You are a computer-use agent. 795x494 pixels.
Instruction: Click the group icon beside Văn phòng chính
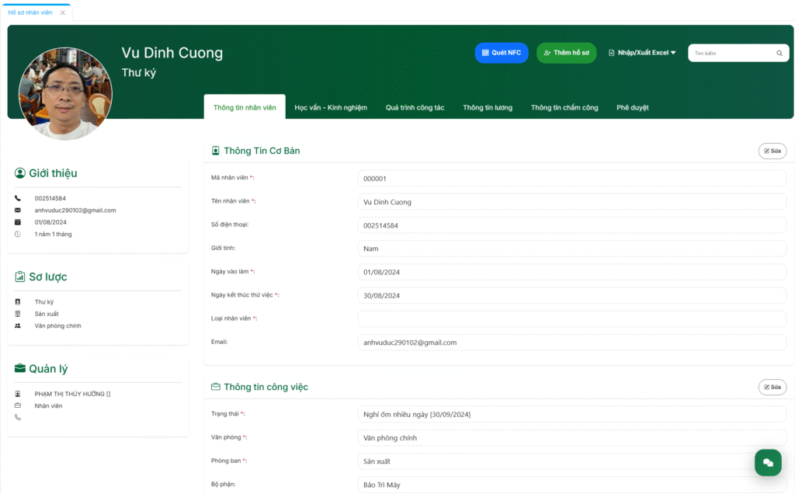[18, 325]
